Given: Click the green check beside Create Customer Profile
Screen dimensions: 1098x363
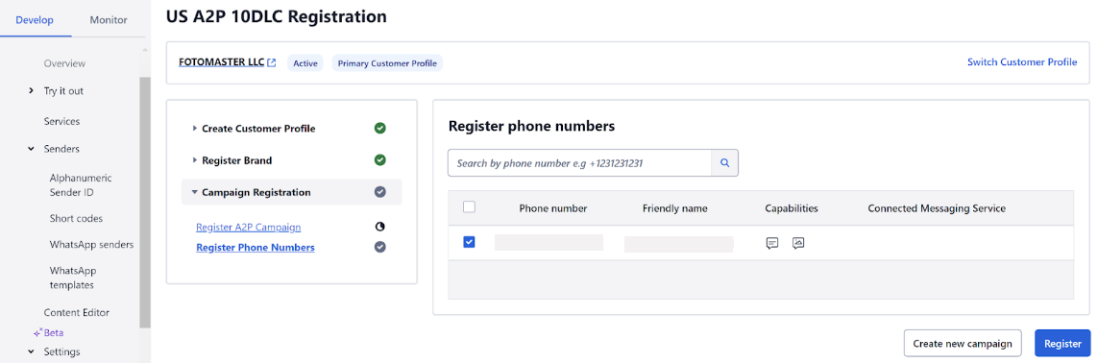Looking at the screenshot, I should point(380,129).
